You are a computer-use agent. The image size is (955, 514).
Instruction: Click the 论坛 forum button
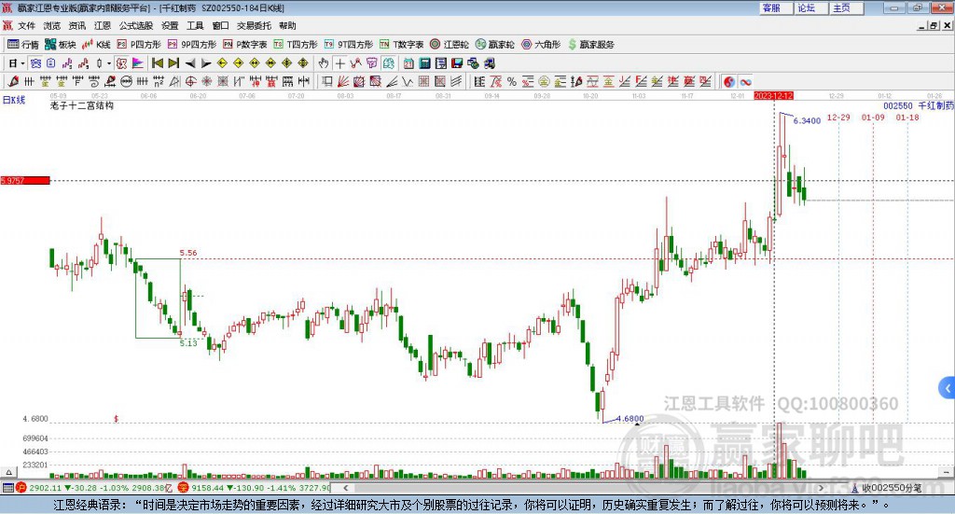click(x=812, y=7)
